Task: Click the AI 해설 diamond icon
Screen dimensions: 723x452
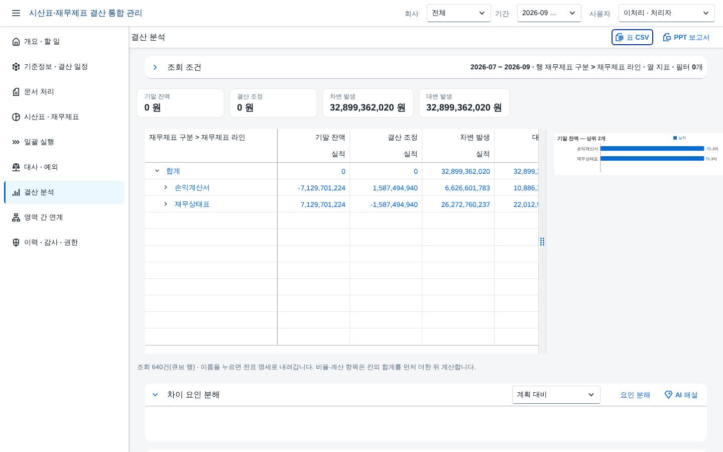Action: [668, 395]
